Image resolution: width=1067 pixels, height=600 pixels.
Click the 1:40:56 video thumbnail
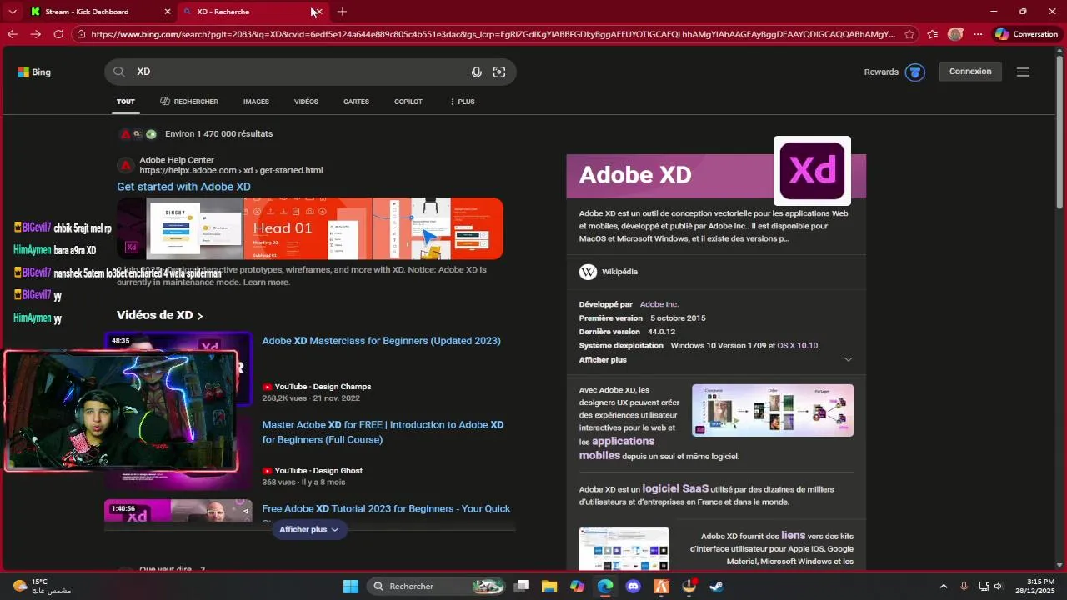[x=178, y=510]
